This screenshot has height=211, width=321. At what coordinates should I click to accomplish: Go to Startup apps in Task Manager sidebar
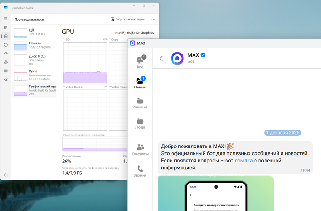[6, 53]
